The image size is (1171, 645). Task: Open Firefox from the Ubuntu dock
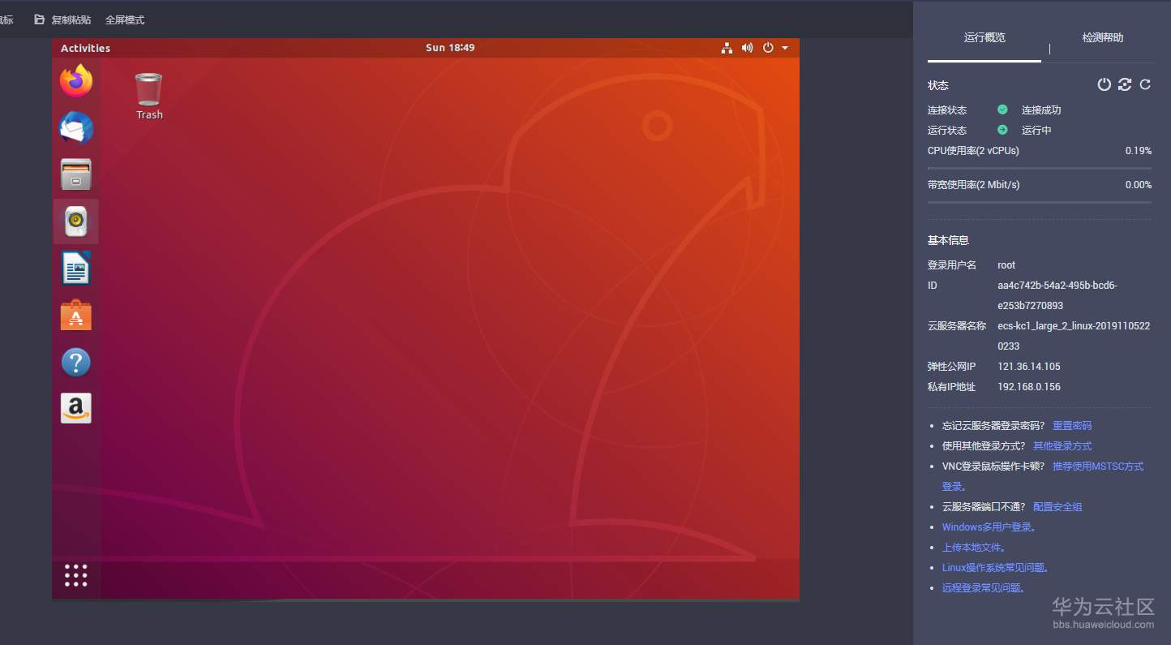click(x=76, y=80)
